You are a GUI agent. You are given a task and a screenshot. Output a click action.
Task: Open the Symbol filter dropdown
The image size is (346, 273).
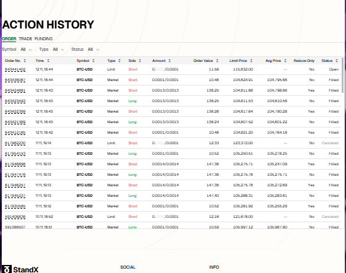click(x=26, y=50)
